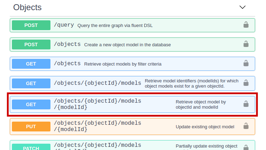Click 'Partially update existing object' description
The width and height of the screenshot is (266, 150).
pyautogui.click(x=206, y=147)
